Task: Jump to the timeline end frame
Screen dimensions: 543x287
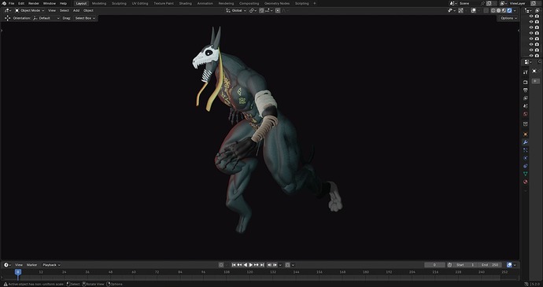Action: coord(262,265)
